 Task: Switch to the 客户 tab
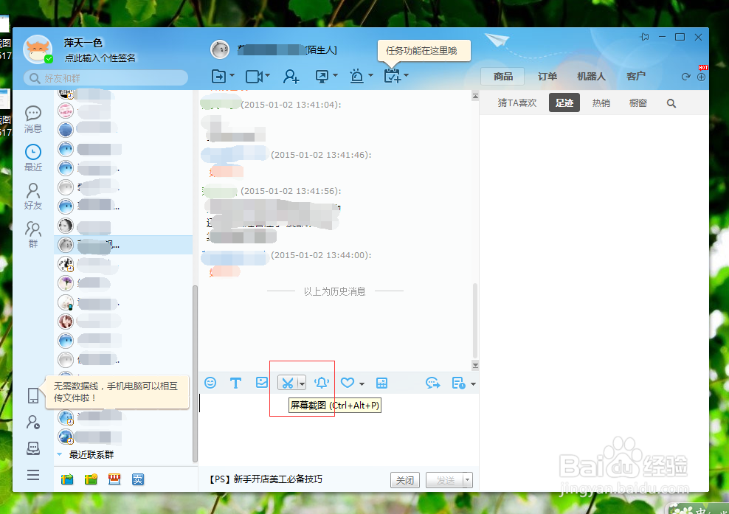click(x=635, y=76)
